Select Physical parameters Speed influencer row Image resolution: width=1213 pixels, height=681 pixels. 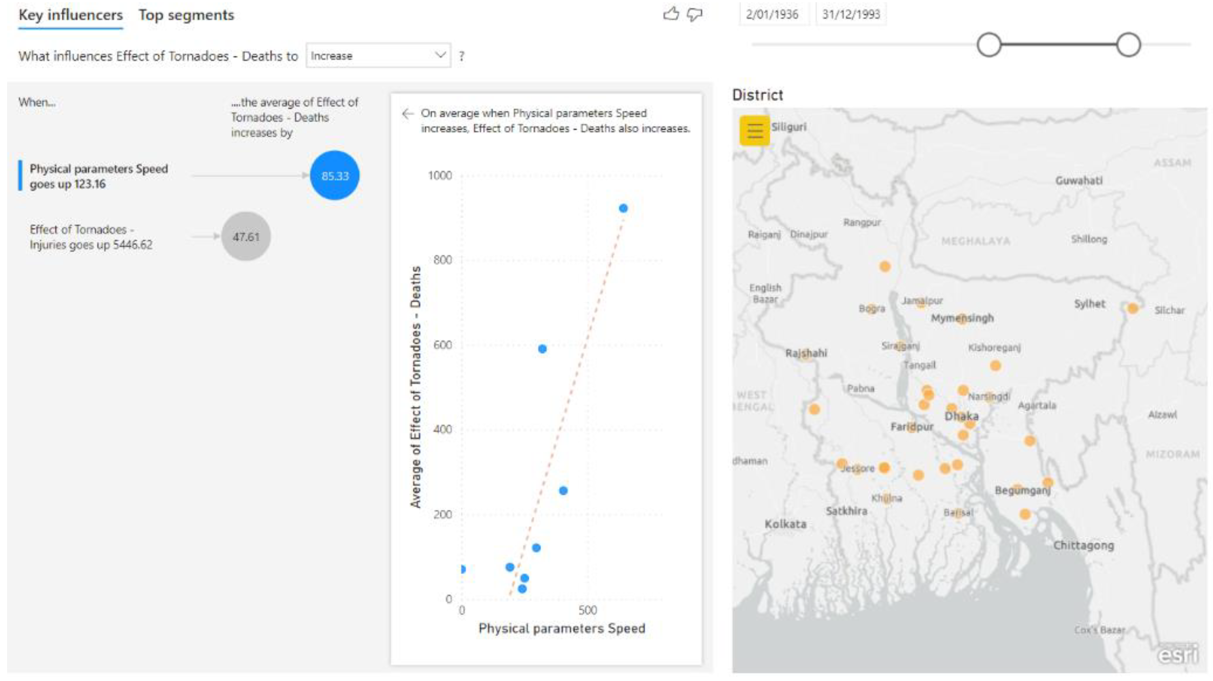tap(98, 176)
